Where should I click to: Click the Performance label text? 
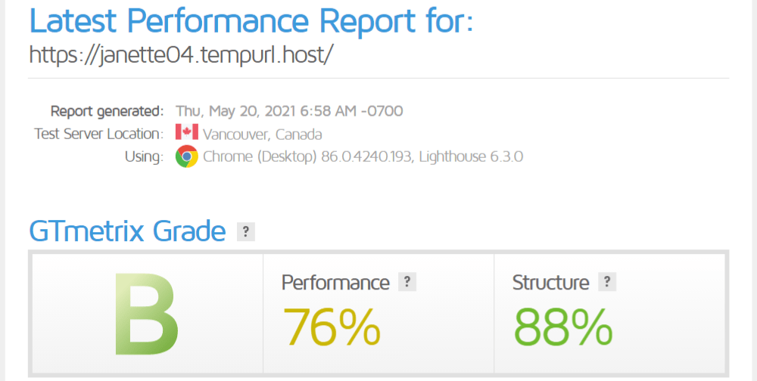tap(335, 283)
